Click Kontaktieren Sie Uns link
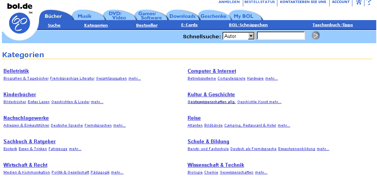Viewport: 377px width, 183px height. (x=303, y=2)
